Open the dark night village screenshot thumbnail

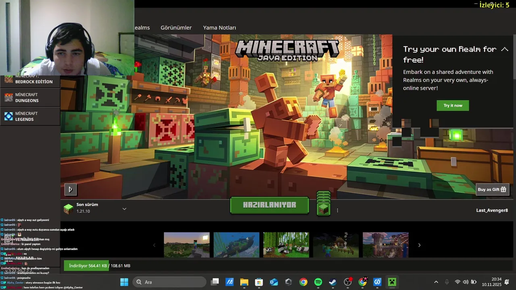(336, 245)
